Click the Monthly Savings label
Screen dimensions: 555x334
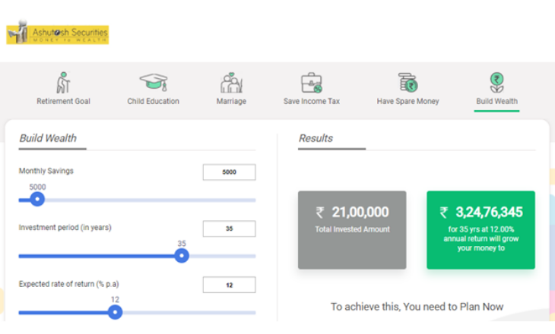(x=46, y=171)
